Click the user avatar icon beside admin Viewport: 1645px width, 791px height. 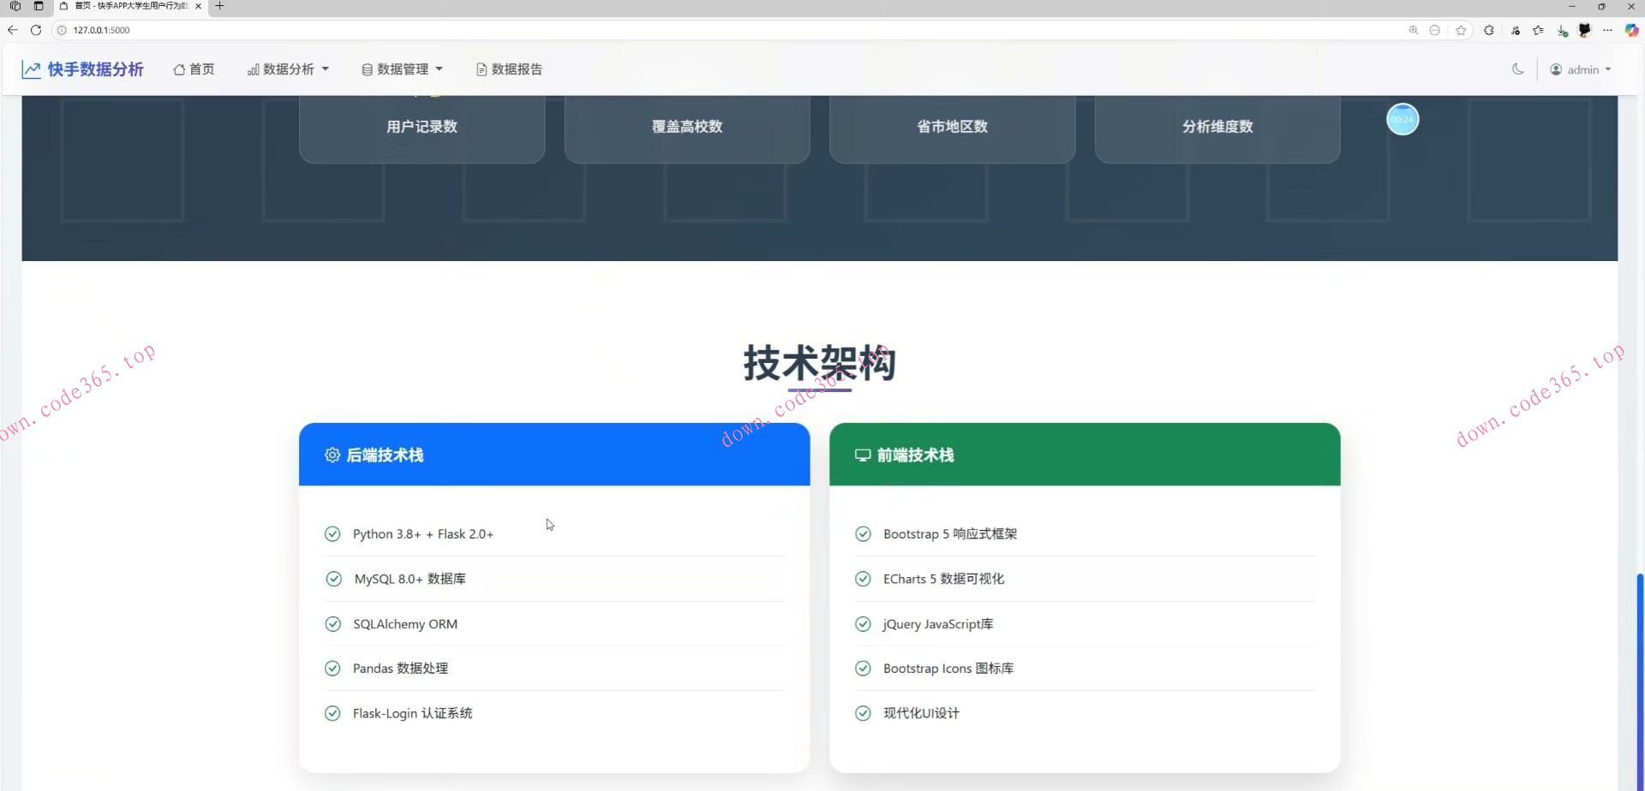1557,68
